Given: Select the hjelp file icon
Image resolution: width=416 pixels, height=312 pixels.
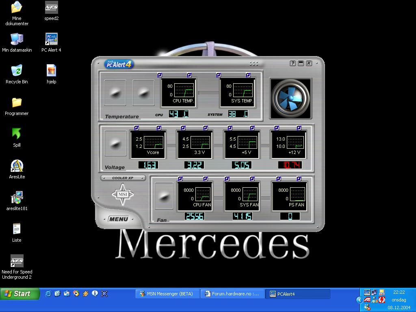Looking at the screenshot, I should tap(52, 74).
